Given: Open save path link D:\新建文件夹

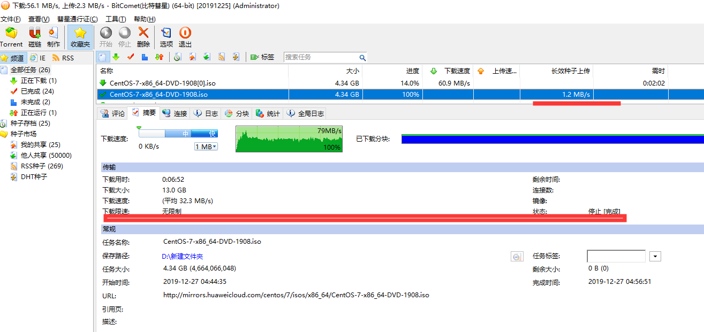Looking at the screenshot, I should (x=183, y=257).
